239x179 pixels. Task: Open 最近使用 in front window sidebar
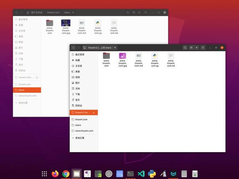pos(84,55)
